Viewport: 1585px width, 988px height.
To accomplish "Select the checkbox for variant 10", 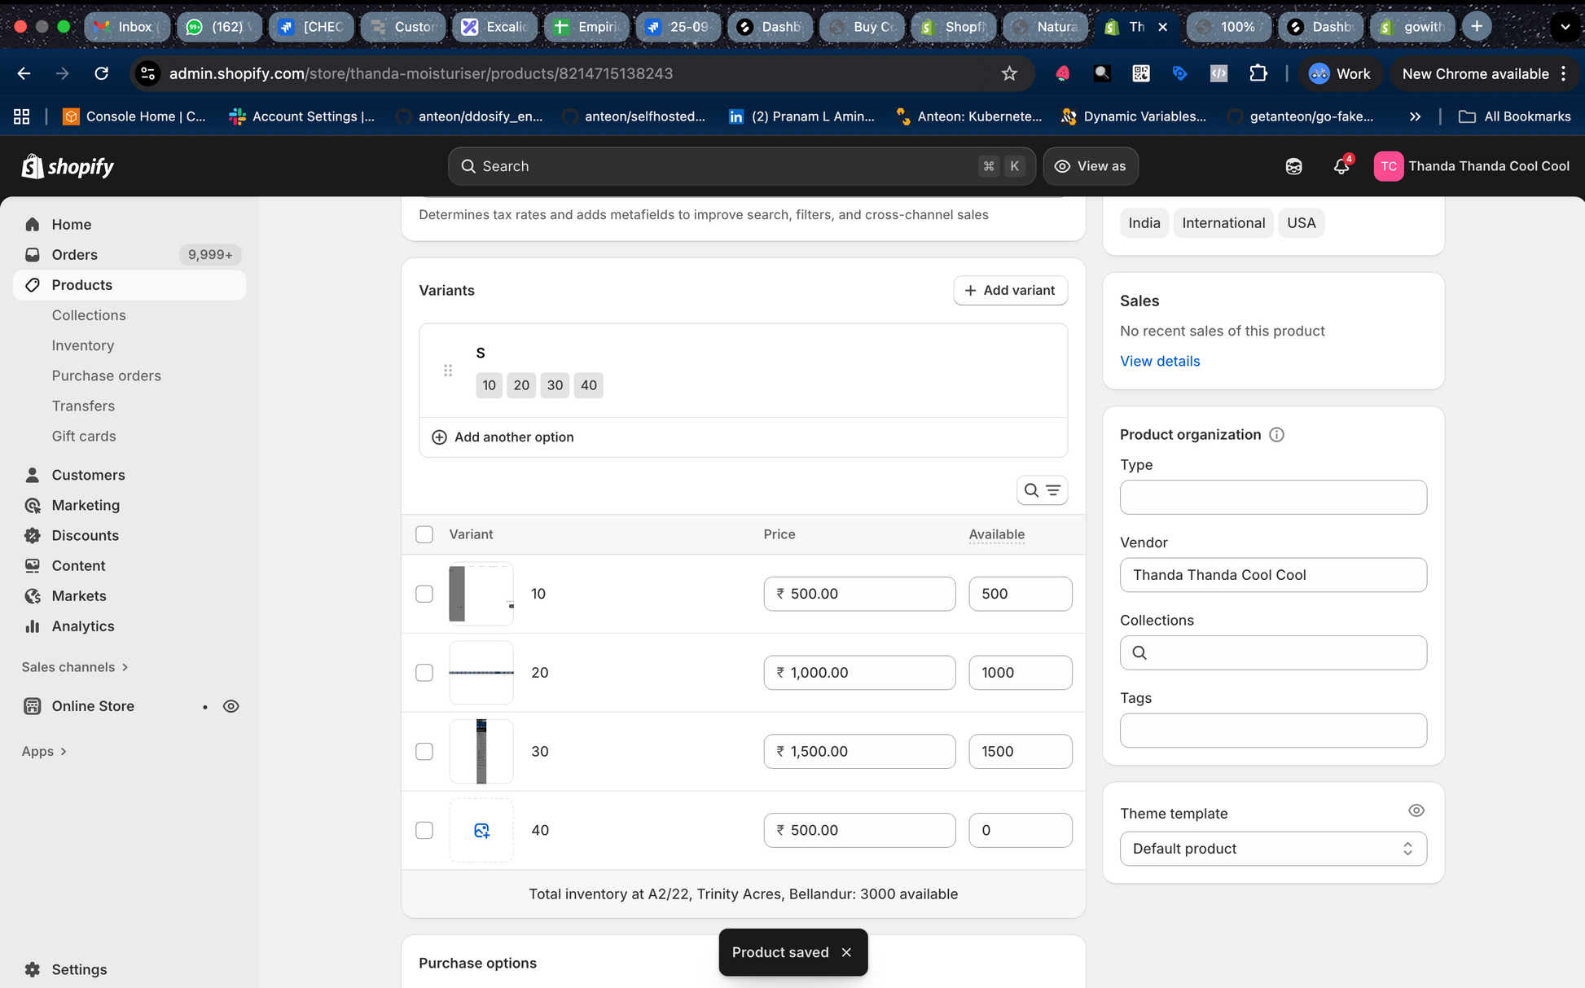I will coord(424,594).
